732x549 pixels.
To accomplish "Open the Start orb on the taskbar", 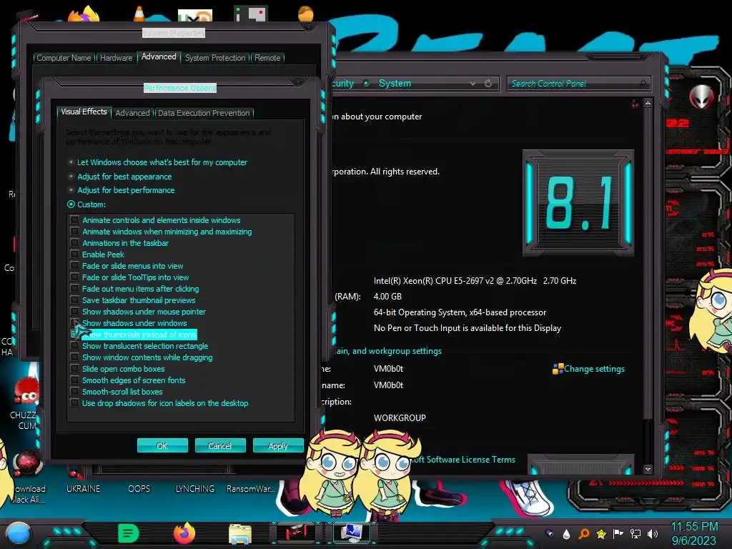I will tap(18, 533).
